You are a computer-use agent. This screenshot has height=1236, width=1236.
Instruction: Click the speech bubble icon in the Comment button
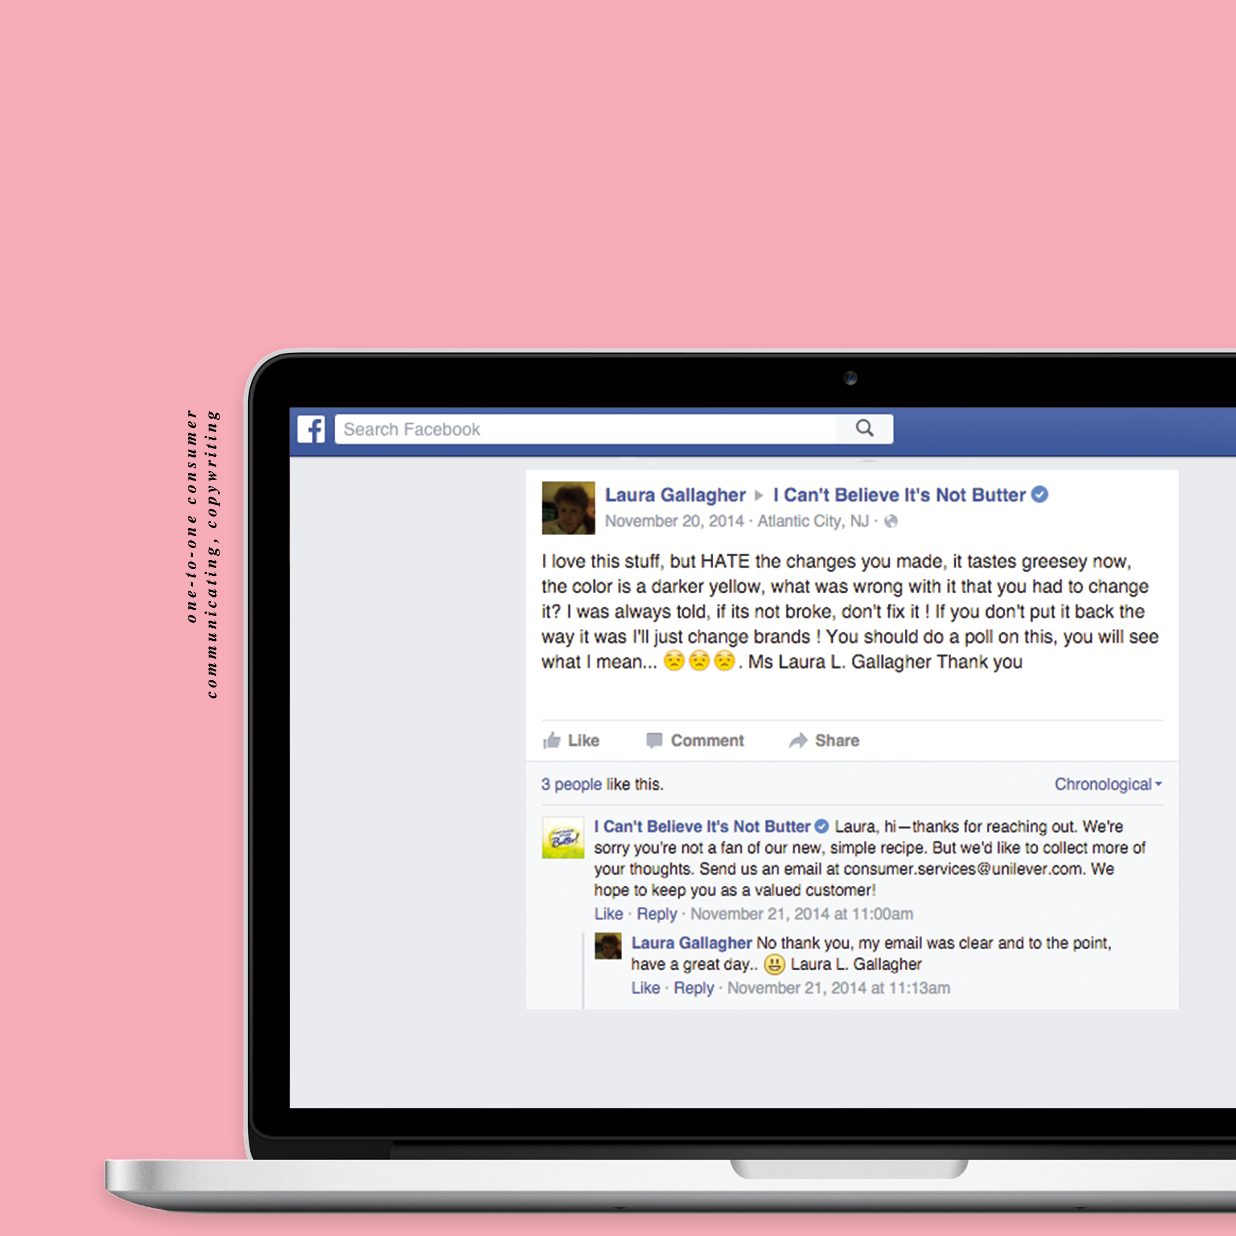pos(654,741)
